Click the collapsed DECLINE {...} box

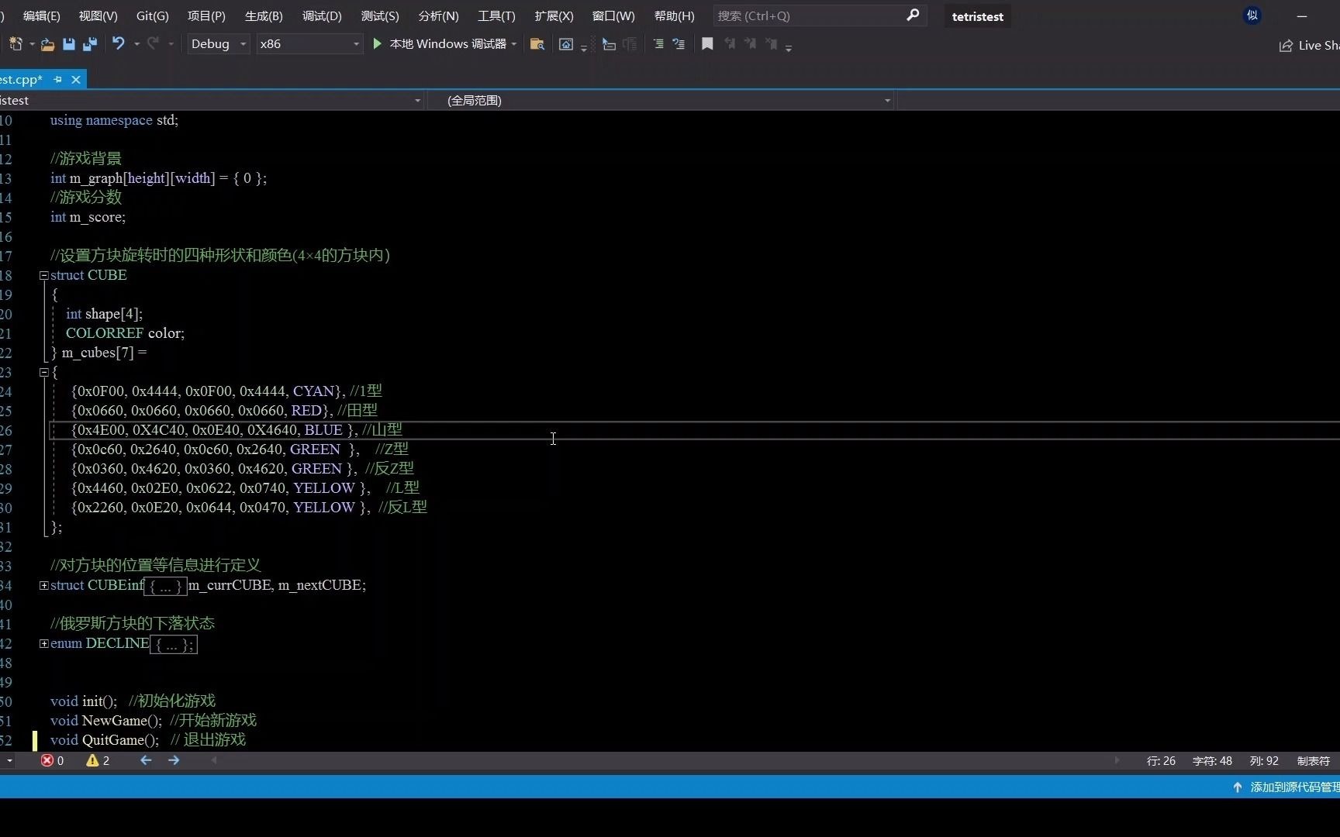tap(174, 645)
